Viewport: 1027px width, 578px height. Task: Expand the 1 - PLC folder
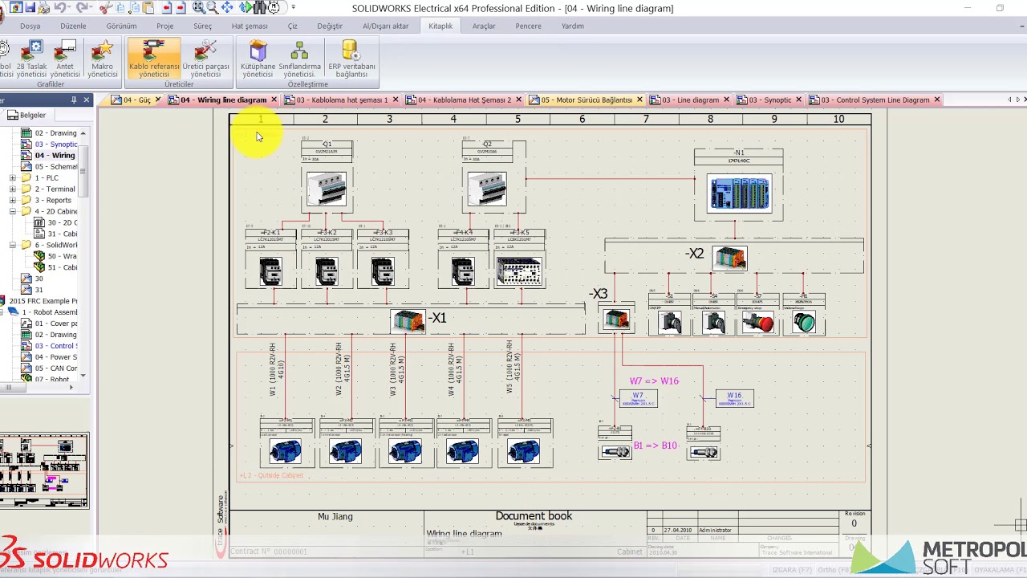click(13, 178)
